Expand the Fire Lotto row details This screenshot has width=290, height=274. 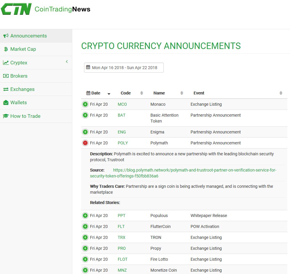(85, 259)
